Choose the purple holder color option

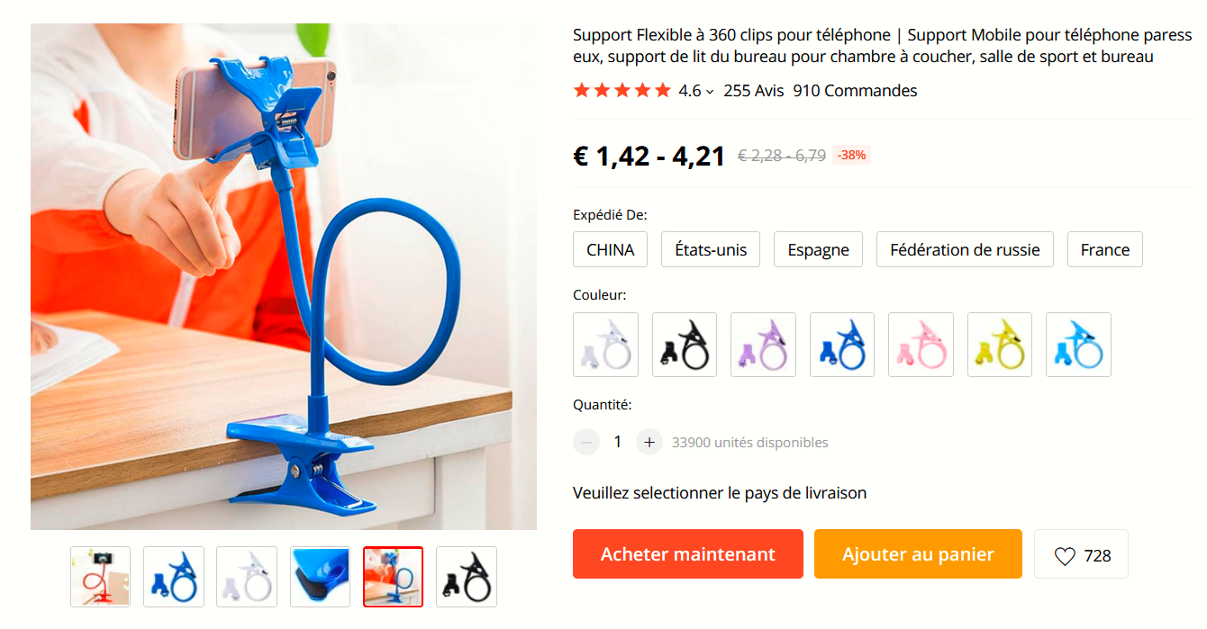pos(763,345)
